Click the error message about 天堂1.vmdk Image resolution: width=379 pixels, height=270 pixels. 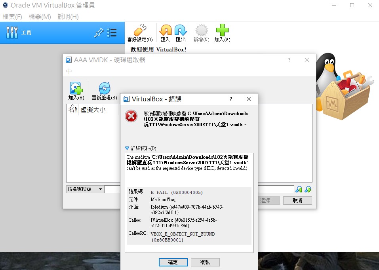tap(196, 119)
